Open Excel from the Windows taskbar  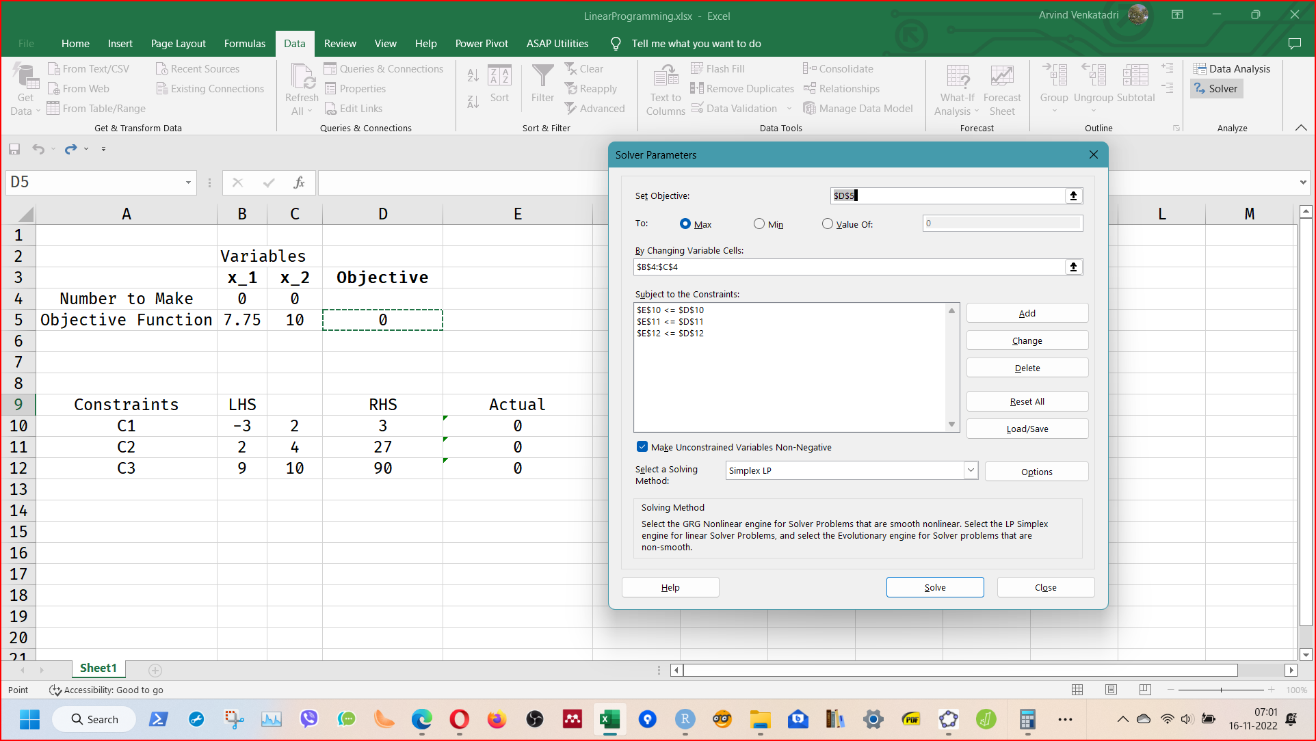[609, 719]
